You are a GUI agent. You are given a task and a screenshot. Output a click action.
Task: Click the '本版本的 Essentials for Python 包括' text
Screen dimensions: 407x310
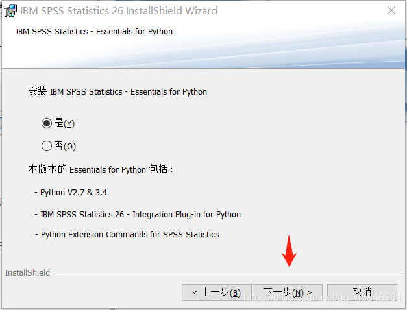point(100,169)
